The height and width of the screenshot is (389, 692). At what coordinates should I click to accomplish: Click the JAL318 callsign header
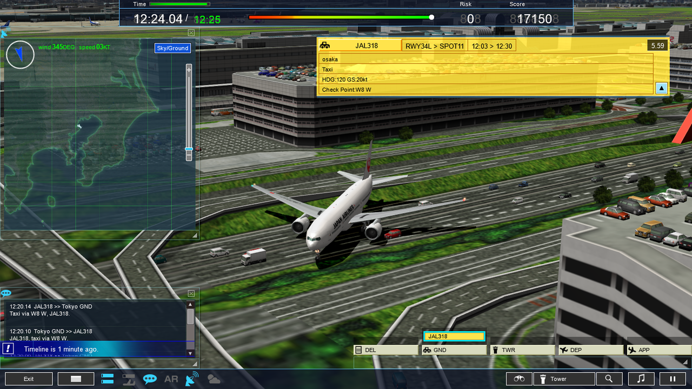[x=367, y=46]
